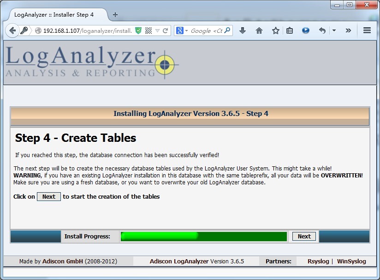The height and width of the screenshot is (280, 380).
Task: Click the QR code icon in address bar
Action: pyautogui.click(x=148, y=30)
